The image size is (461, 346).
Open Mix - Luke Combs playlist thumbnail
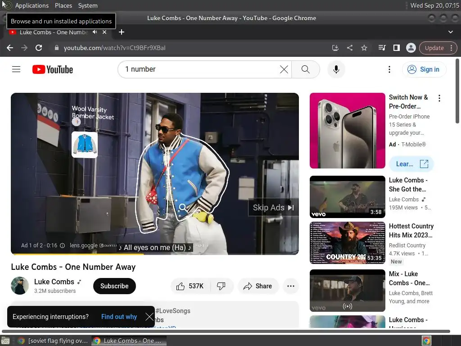point(347,291)
